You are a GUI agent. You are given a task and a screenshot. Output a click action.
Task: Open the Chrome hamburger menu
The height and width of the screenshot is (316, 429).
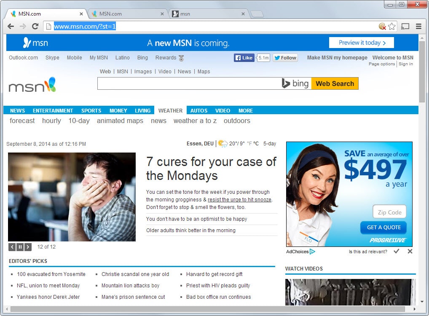pyautogui.click(x=418, y=26)
